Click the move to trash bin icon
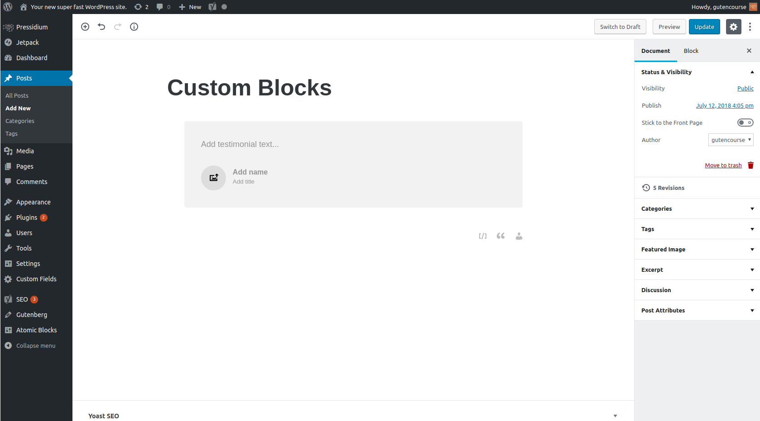 [750, 165]
